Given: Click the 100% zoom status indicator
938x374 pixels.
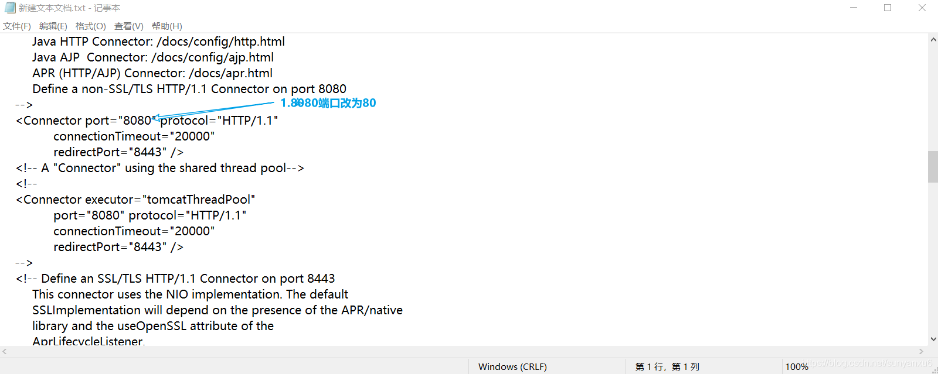Looking at the screenshot, I should click(x=797, y=366).
